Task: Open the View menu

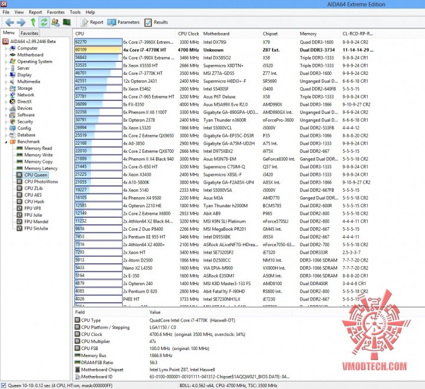Action: coord(19,12)
